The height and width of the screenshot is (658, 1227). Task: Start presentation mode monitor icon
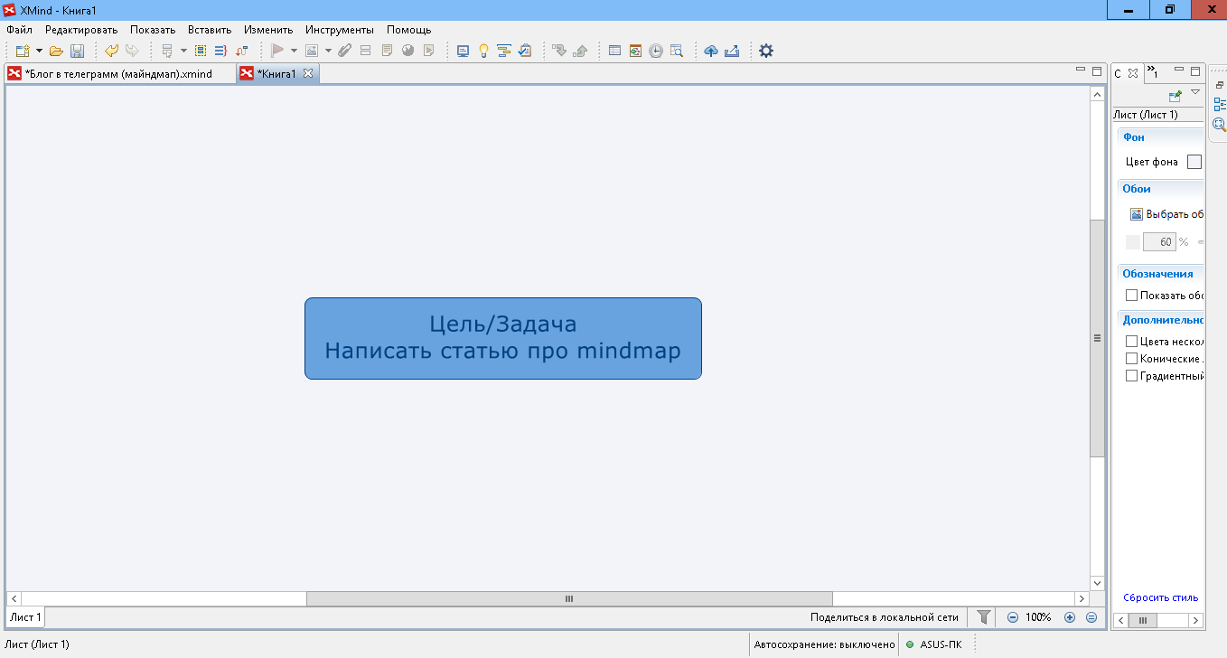[464, 51]
